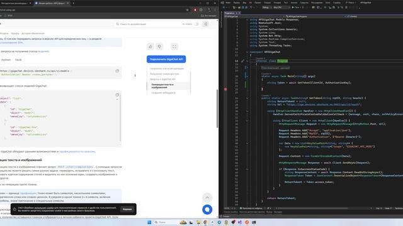Copy the curl request code block

pyautogui.click(x=117, y=71)
